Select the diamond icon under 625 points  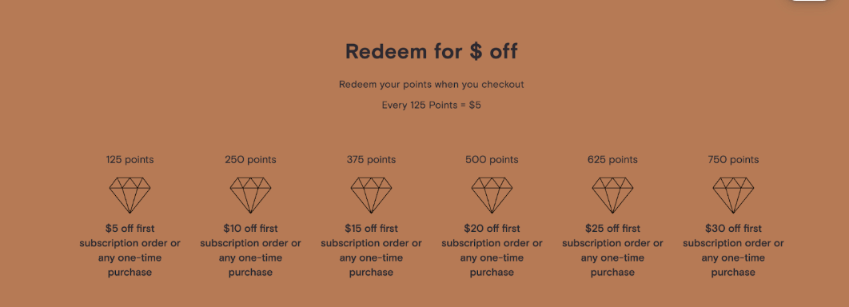(x=612, y=195)
